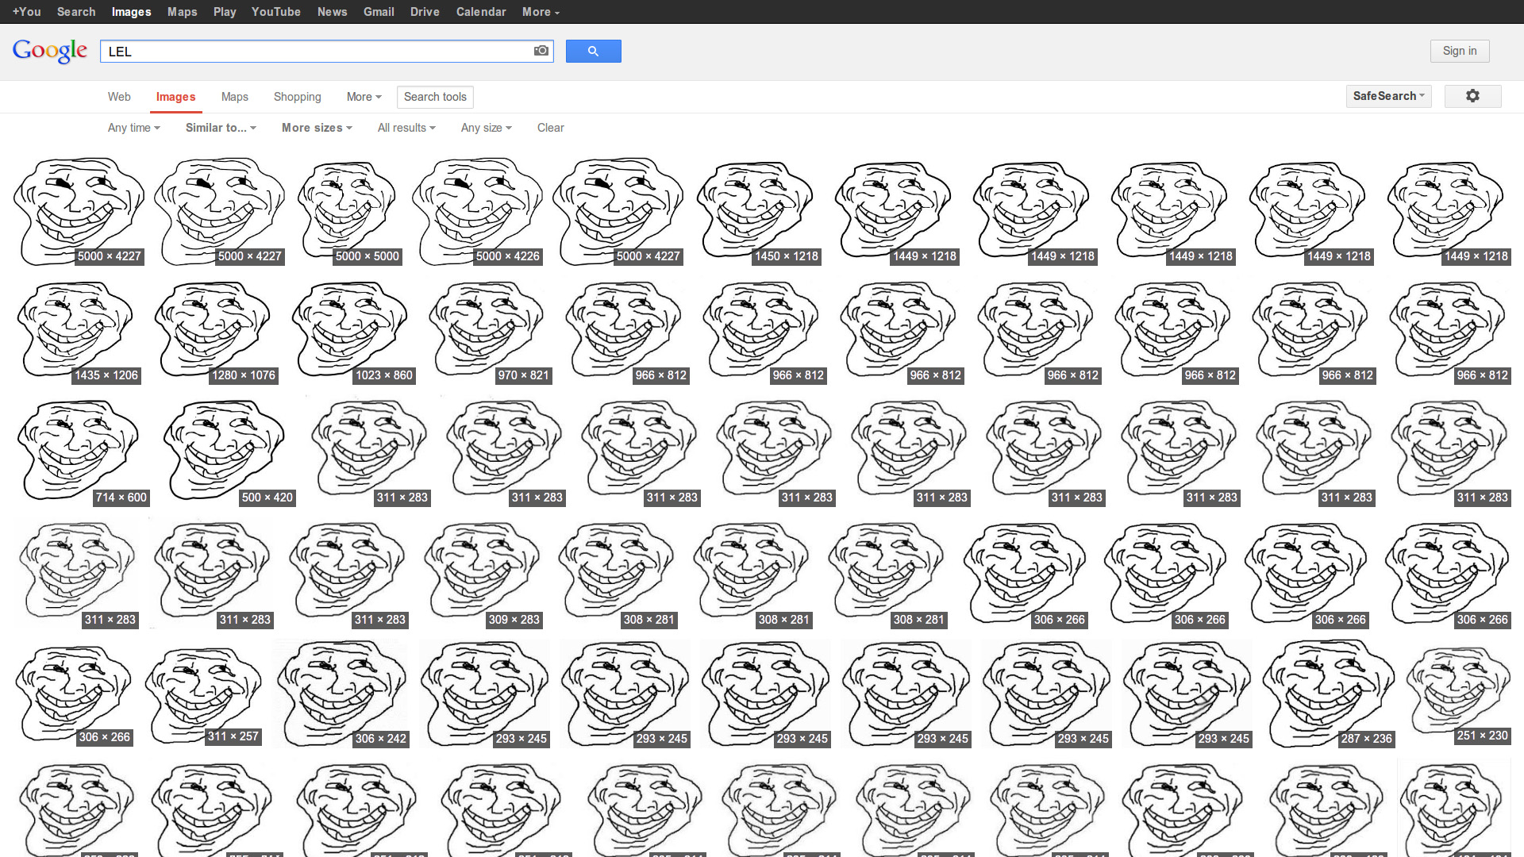Click the blue magnifier search button
The height and width of the screenshot is (857, 1524).
593,52
